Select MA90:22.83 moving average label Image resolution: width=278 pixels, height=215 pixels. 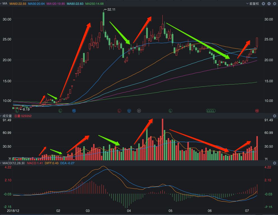point(75,4)
